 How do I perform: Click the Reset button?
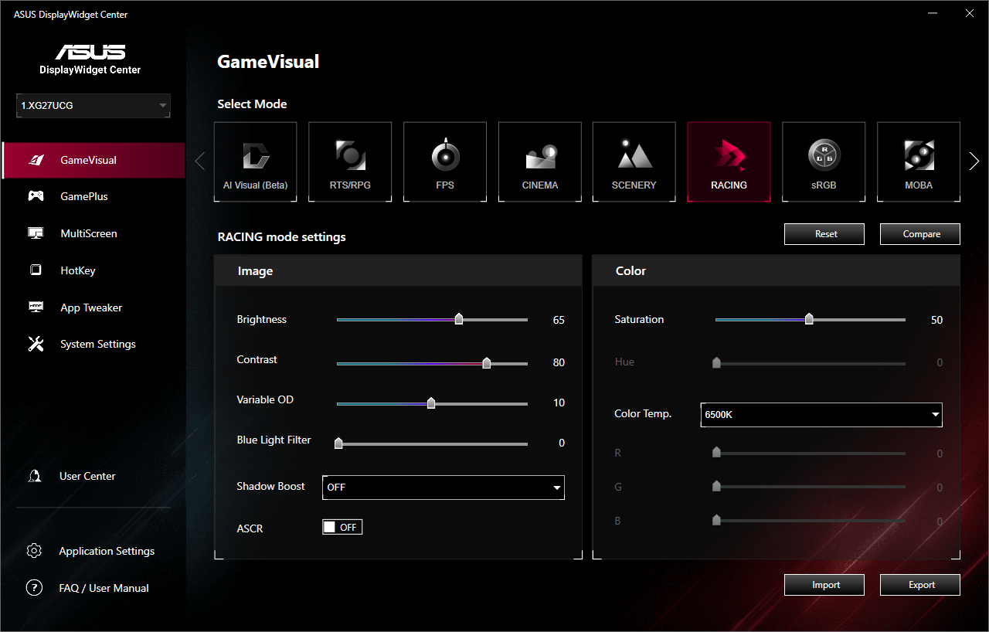[x=824, y=234]
